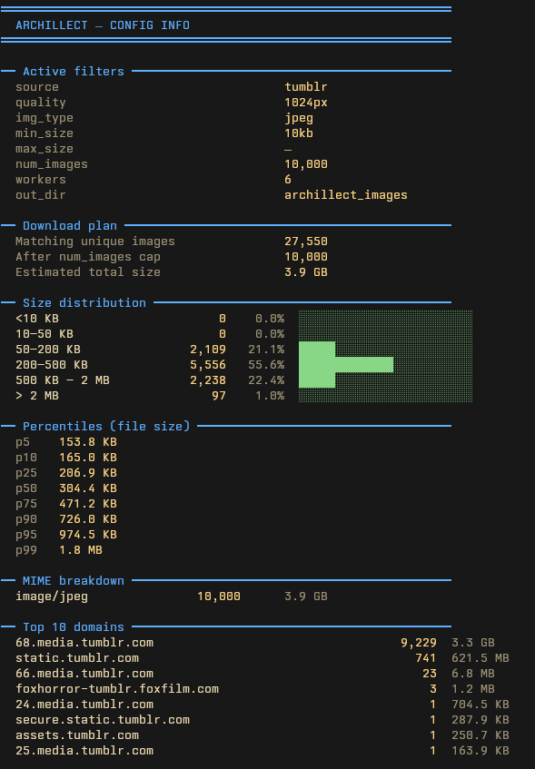Select the 2,109 count for 50–200 KB

(208, 350)
